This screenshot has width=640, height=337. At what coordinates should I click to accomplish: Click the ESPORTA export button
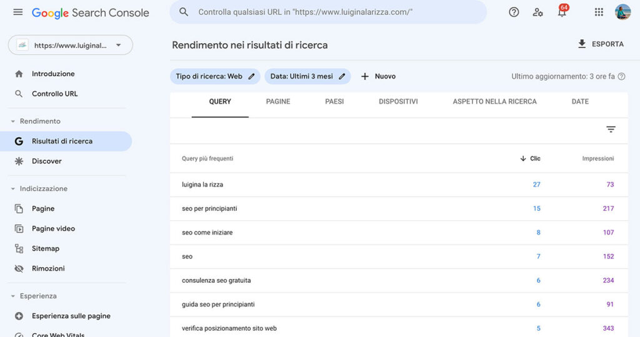coord(601,44)
